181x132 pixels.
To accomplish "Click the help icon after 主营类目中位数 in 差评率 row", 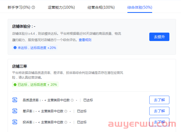I will [66, 111].
